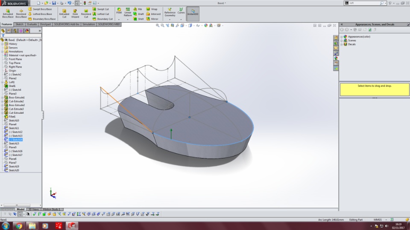
Task: Select the Intersect feature
Action: point(153,14)
